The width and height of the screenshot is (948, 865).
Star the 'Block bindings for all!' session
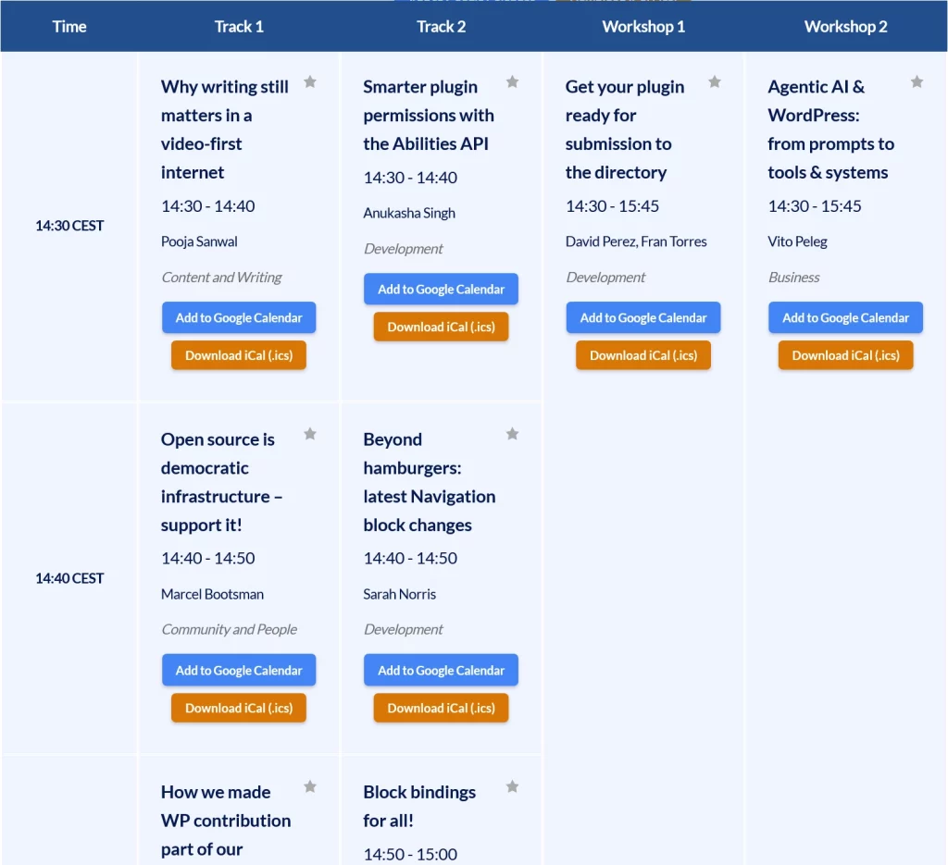512,787
